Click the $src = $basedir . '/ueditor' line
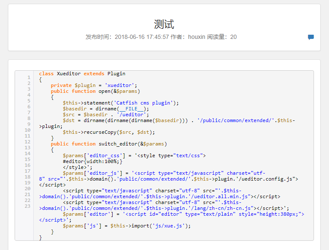Screen dimensions: 329x250 tap(106, 115)
